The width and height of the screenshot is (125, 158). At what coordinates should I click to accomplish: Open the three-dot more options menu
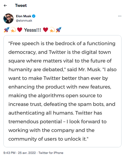coord(120,16)
